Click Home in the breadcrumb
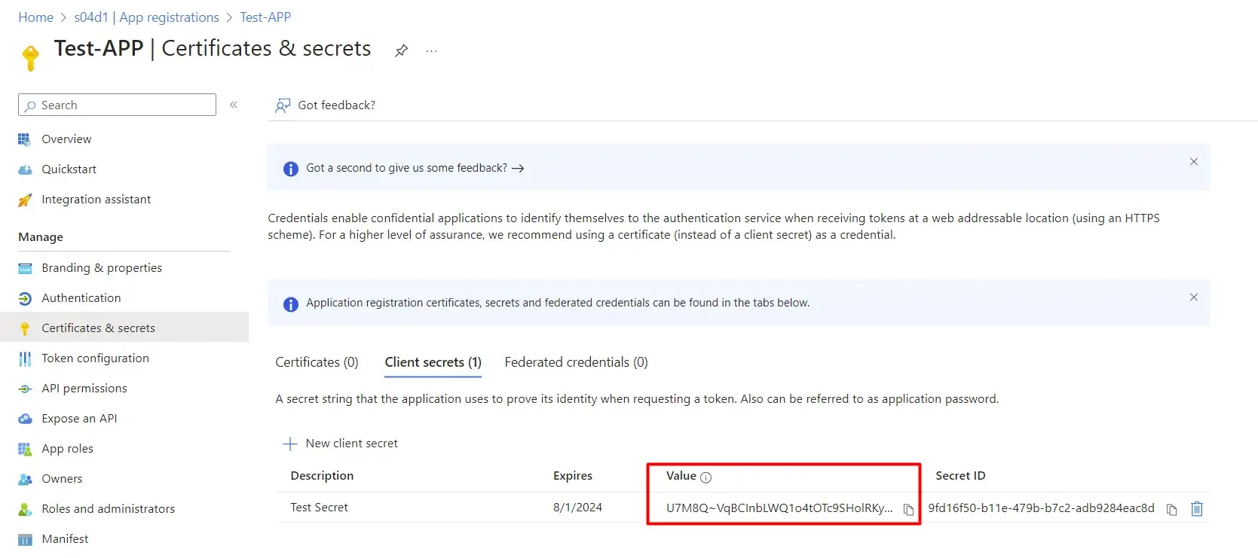Viewport: 1258px width, 558px height. [35, 17]
